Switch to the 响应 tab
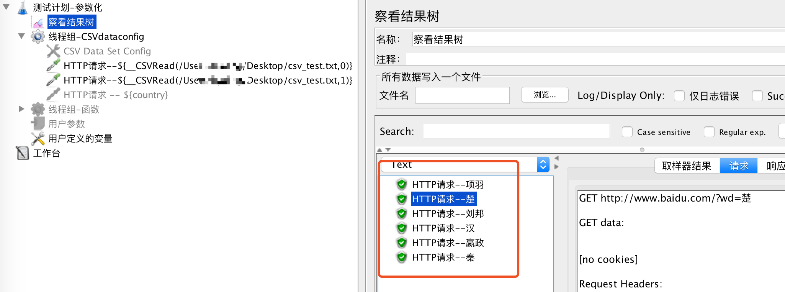The width and height of the screenshot is (785, 292). point(771,166)
